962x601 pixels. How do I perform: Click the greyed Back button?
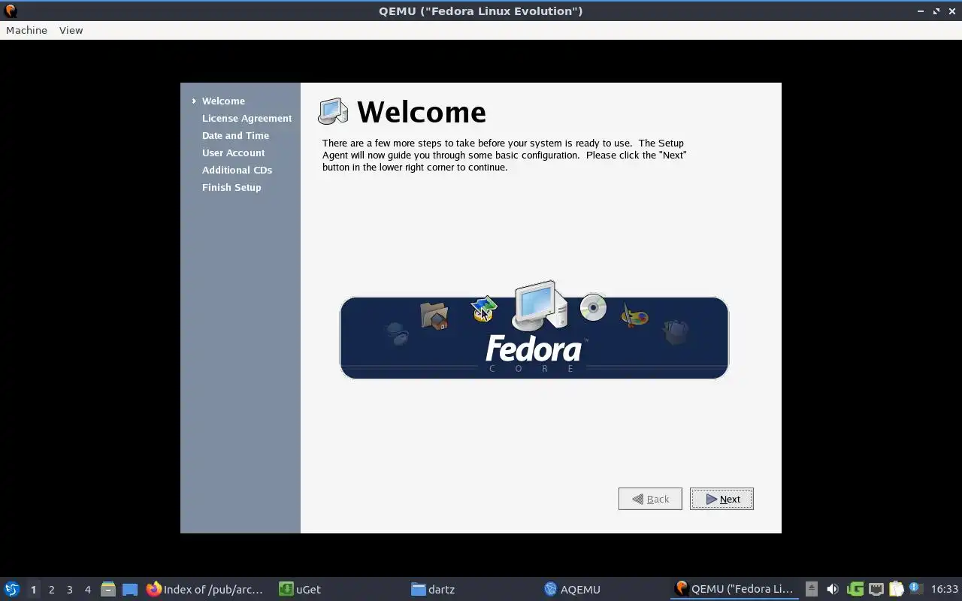[x=650, y=499]
